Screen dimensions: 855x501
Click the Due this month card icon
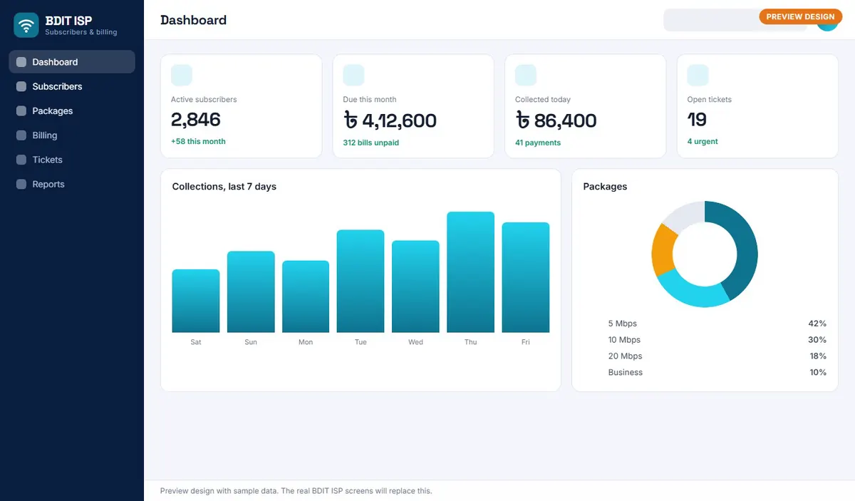click(x=353, y=75)
